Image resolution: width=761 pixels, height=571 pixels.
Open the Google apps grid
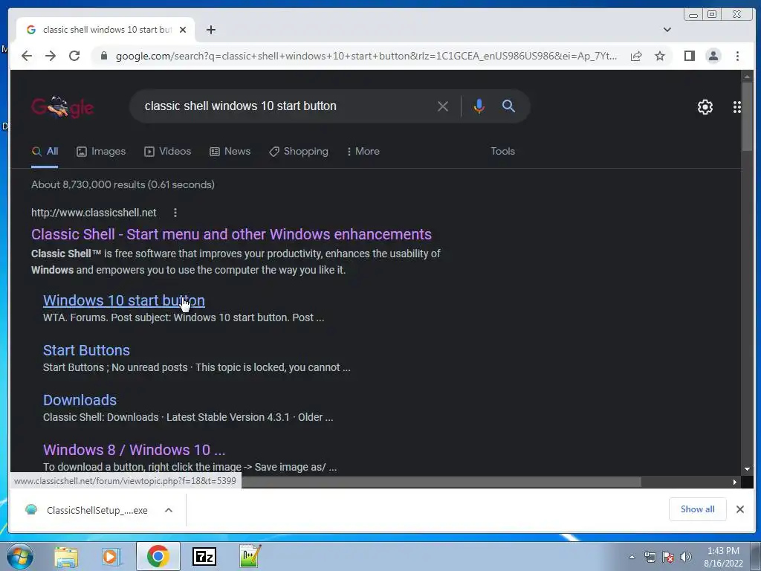[736, 107]
